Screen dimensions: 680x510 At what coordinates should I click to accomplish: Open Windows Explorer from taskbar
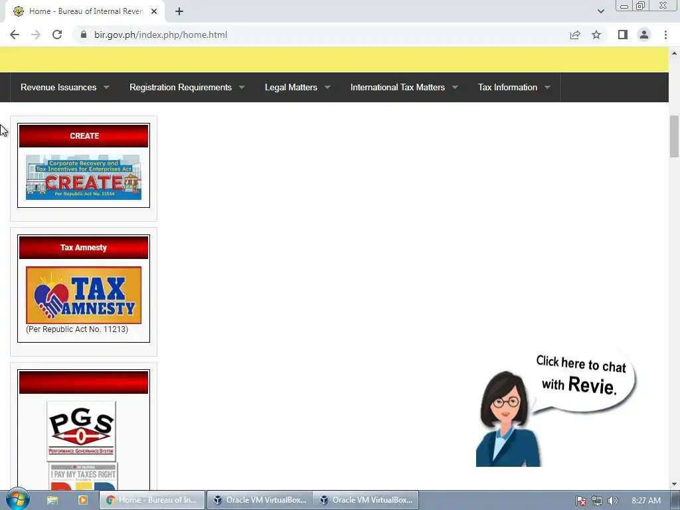[52, 500]
